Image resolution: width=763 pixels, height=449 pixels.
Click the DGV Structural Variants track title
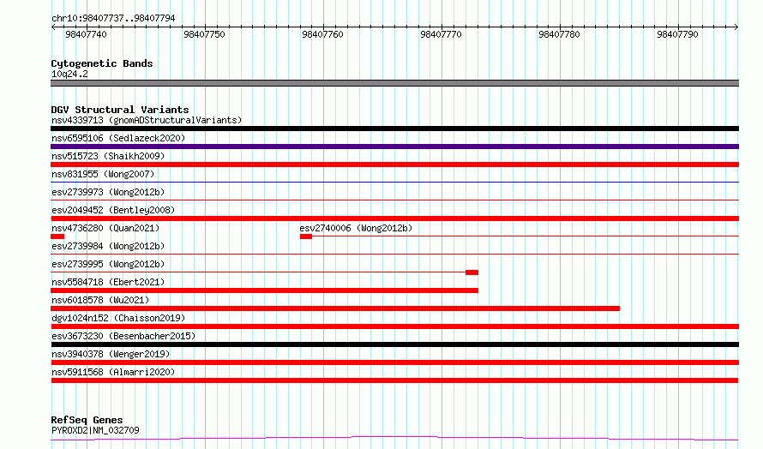pos(120,110)
